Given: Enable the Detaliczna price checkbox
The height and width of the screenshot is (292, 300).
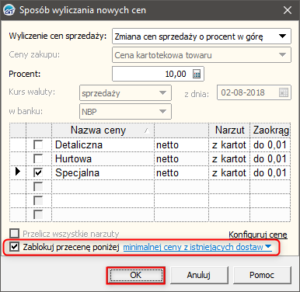Looking at the screenshot, I should tap(38, 144).
